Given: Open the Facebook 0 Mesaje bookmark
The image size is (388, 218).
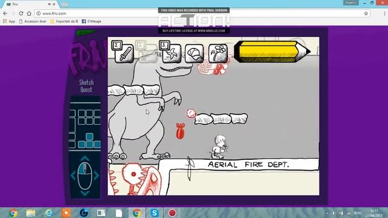Looking at the screenshot, I should click(x=92, y=22).
